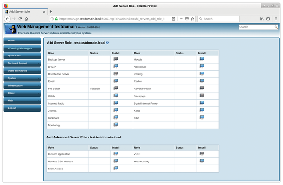
Task: Toggle reader view in address bar
Action: click(173, 19)
